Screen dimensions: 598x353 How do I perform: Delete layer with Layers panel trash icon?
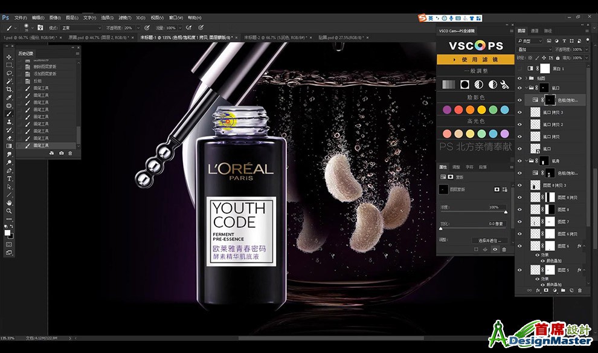pos(580,290)
